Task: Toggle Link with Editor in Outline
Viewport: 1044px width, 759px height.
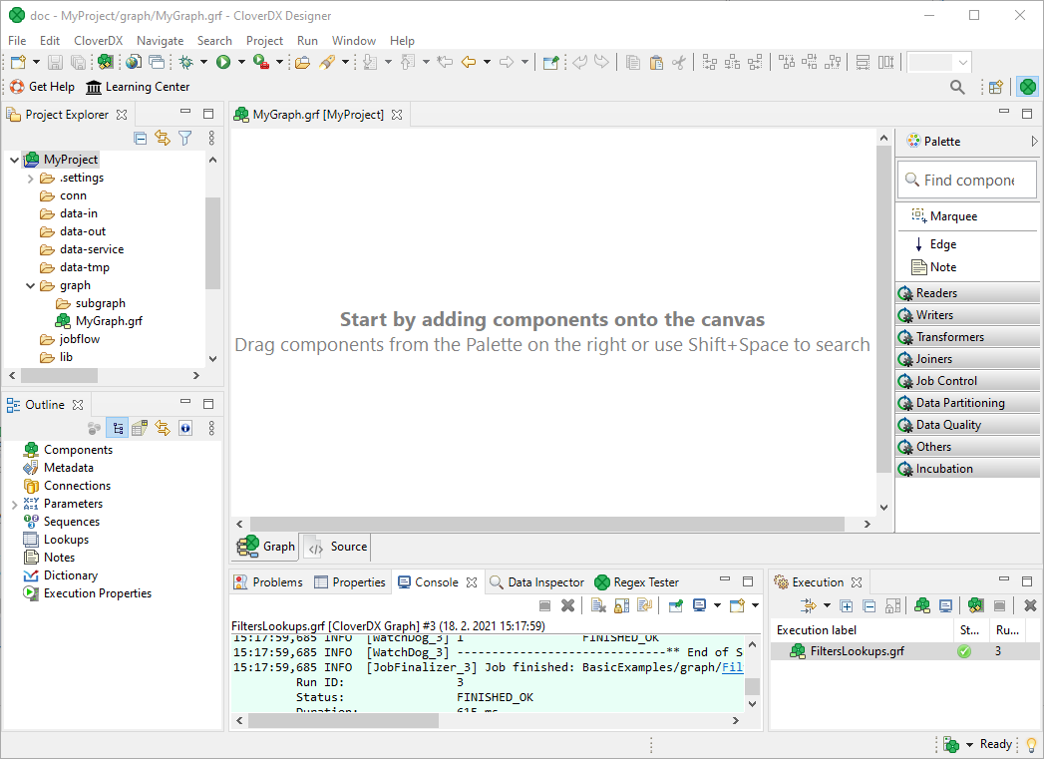Action: (163, 428)
